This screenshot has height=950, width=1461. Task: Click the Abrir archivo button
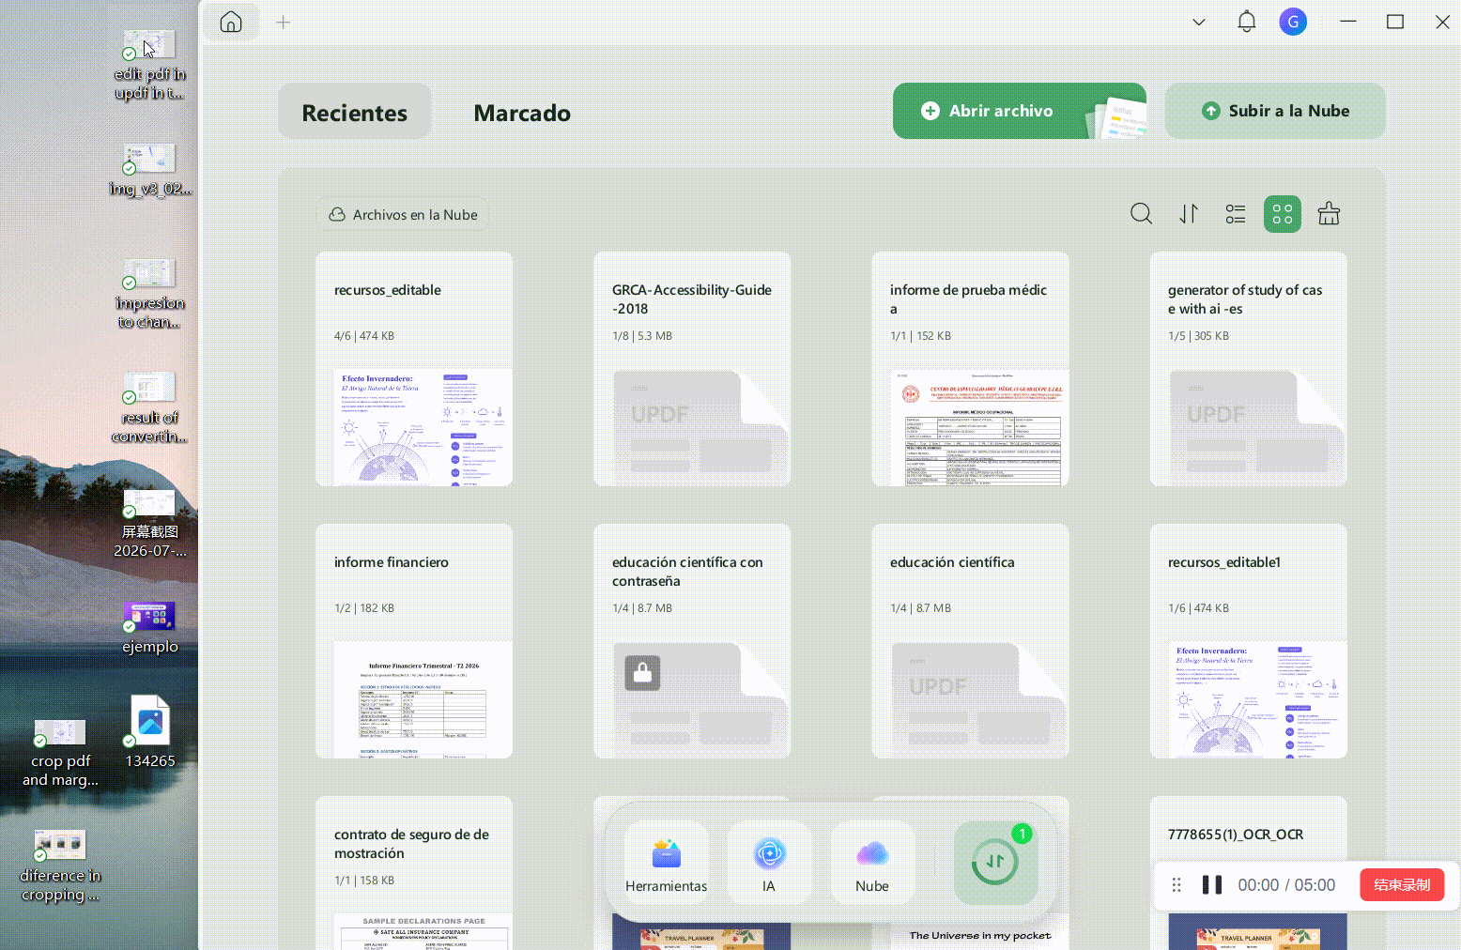click(x=1020, y=111)
